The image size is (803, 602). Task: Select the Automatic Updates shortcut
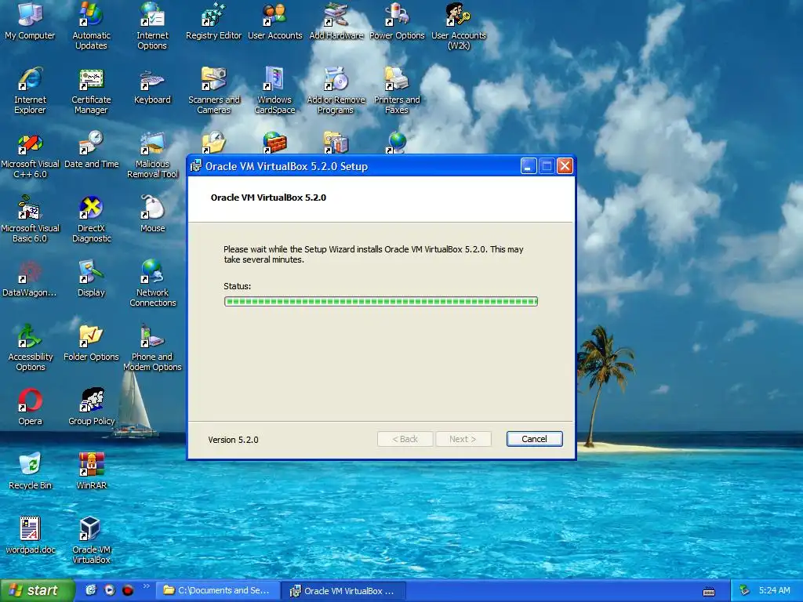(x=91, y=26)
